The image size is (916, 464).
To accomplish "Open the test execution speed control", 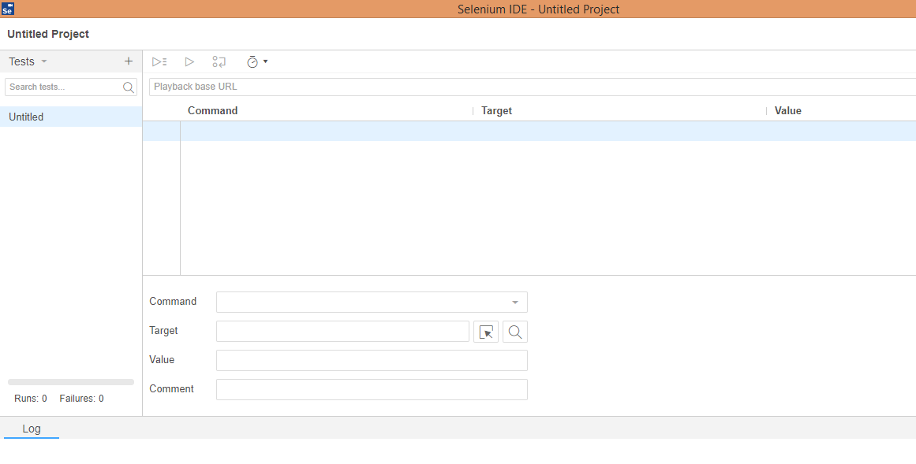I will tap(257, 61).
